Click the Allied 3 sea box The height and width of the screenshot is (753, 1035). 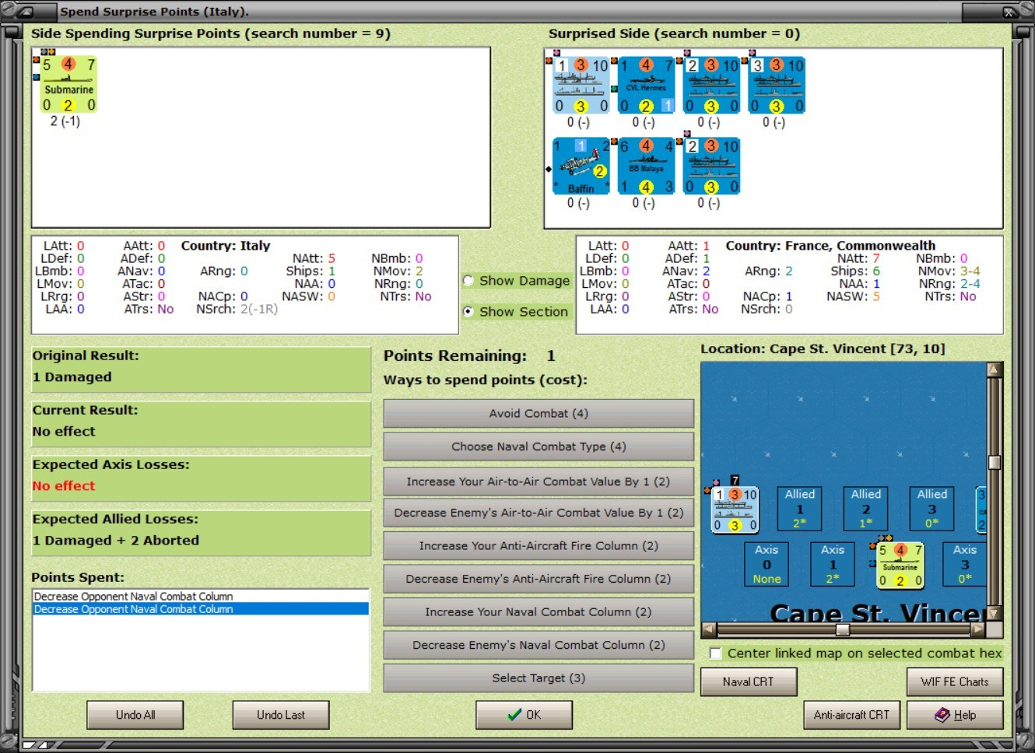coord(931,509)
